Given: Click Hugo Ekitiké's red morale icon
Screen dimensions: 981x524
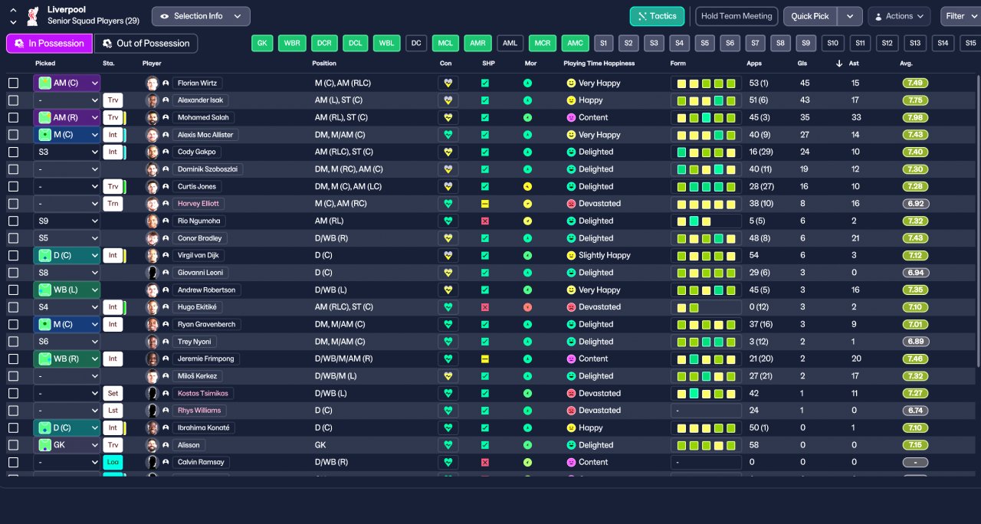Looking at the screenshot, I should (527, 307).
